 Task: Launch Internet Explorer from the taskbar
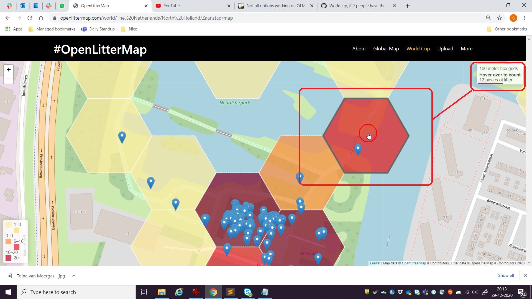coord(179,292)
